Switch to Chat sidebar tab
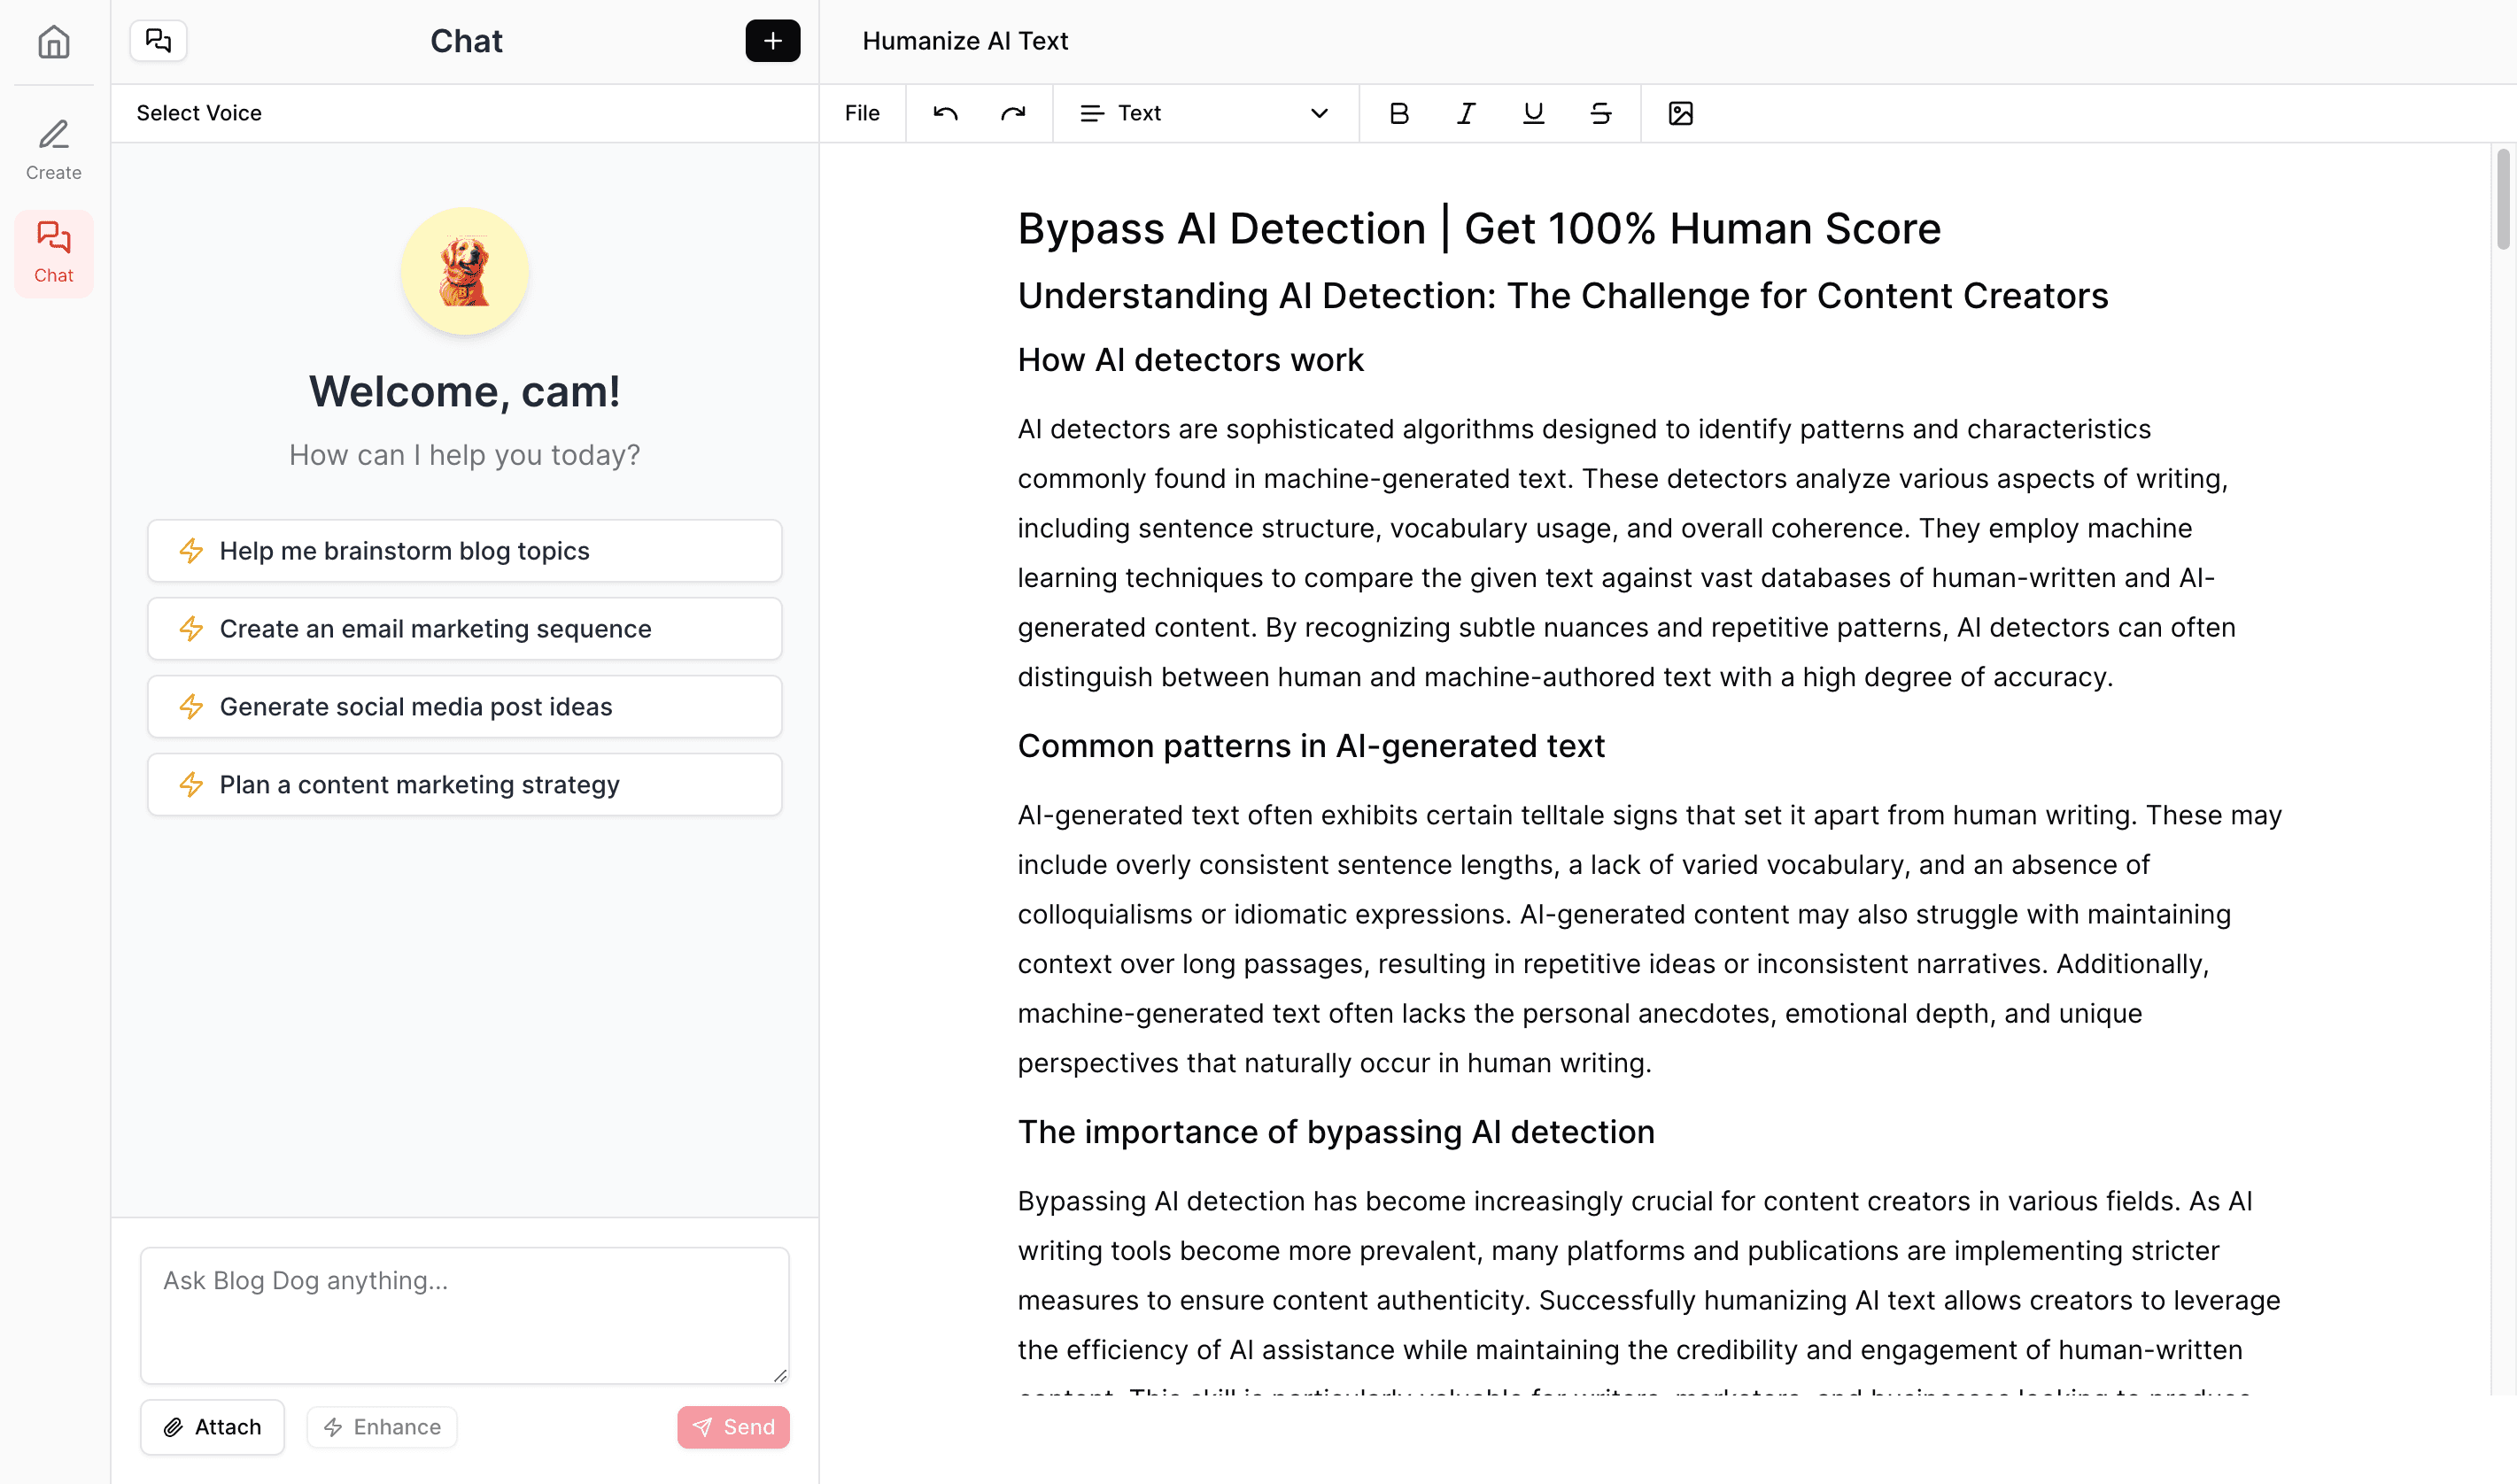 click(53, 253)
